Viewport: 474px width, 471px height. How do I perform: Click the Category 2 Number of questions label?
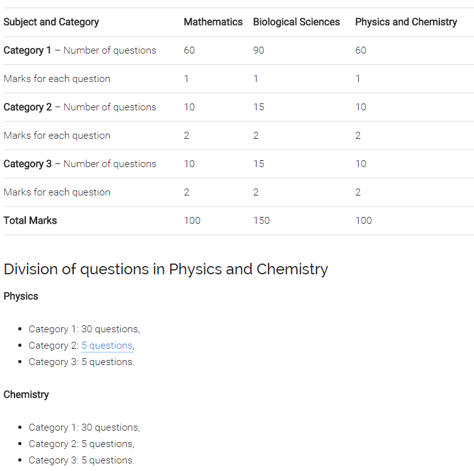79,107
